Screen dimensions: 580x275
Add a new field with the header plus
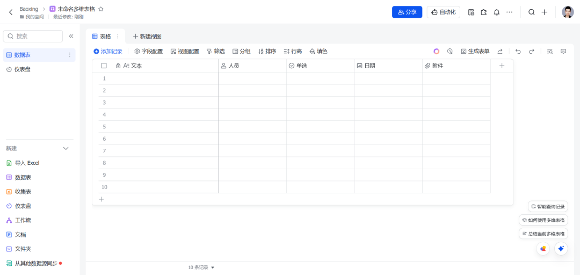point(502,66)
